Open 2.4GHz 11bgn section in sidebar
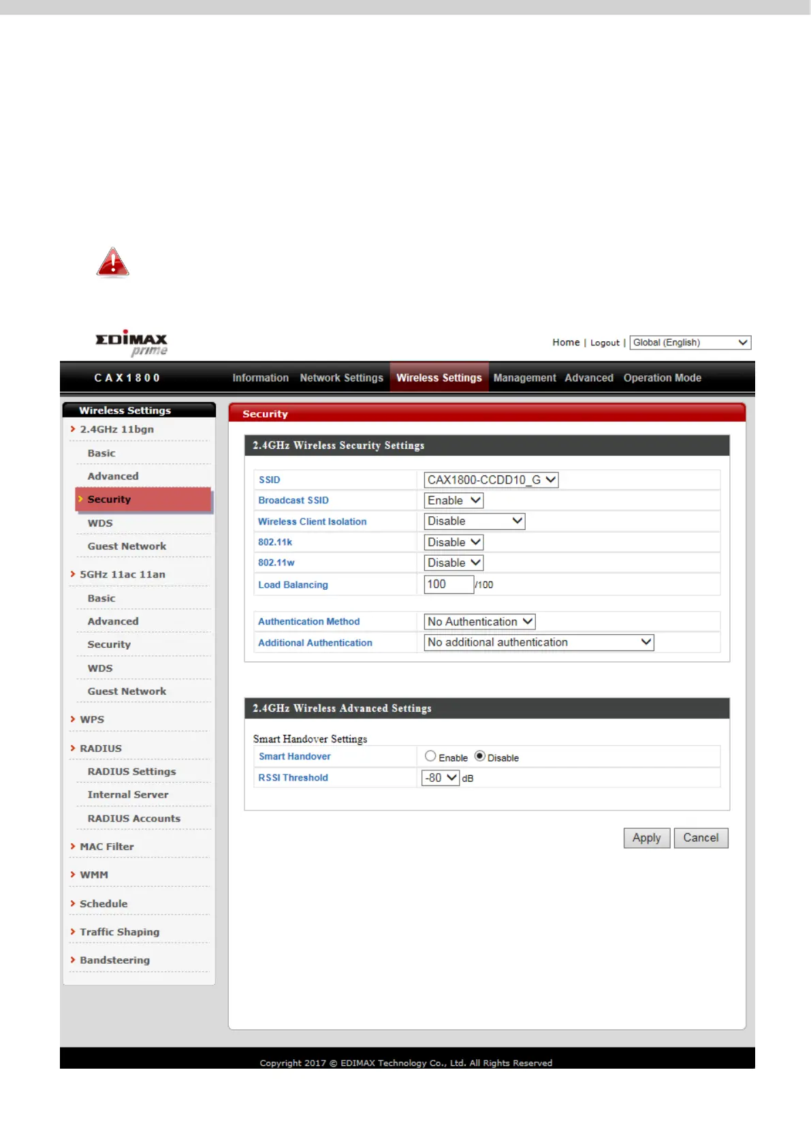This screenshot has width=811, height=1147. click(x=116, y=429)
